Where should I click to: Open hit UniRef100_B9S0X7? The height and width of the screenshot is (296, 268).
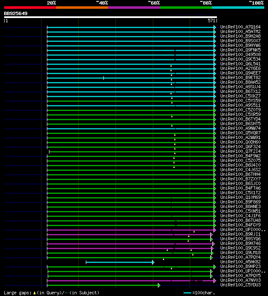tap(240, 41)
